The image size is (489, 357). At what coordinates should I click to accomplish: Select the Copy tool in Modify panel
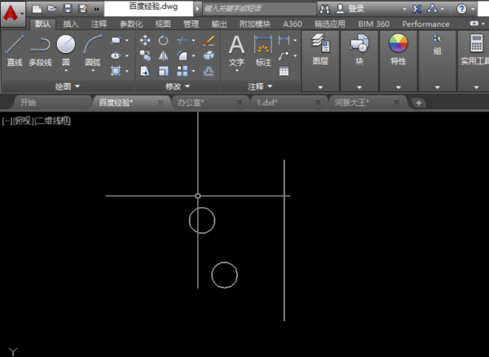pos(145,55)
